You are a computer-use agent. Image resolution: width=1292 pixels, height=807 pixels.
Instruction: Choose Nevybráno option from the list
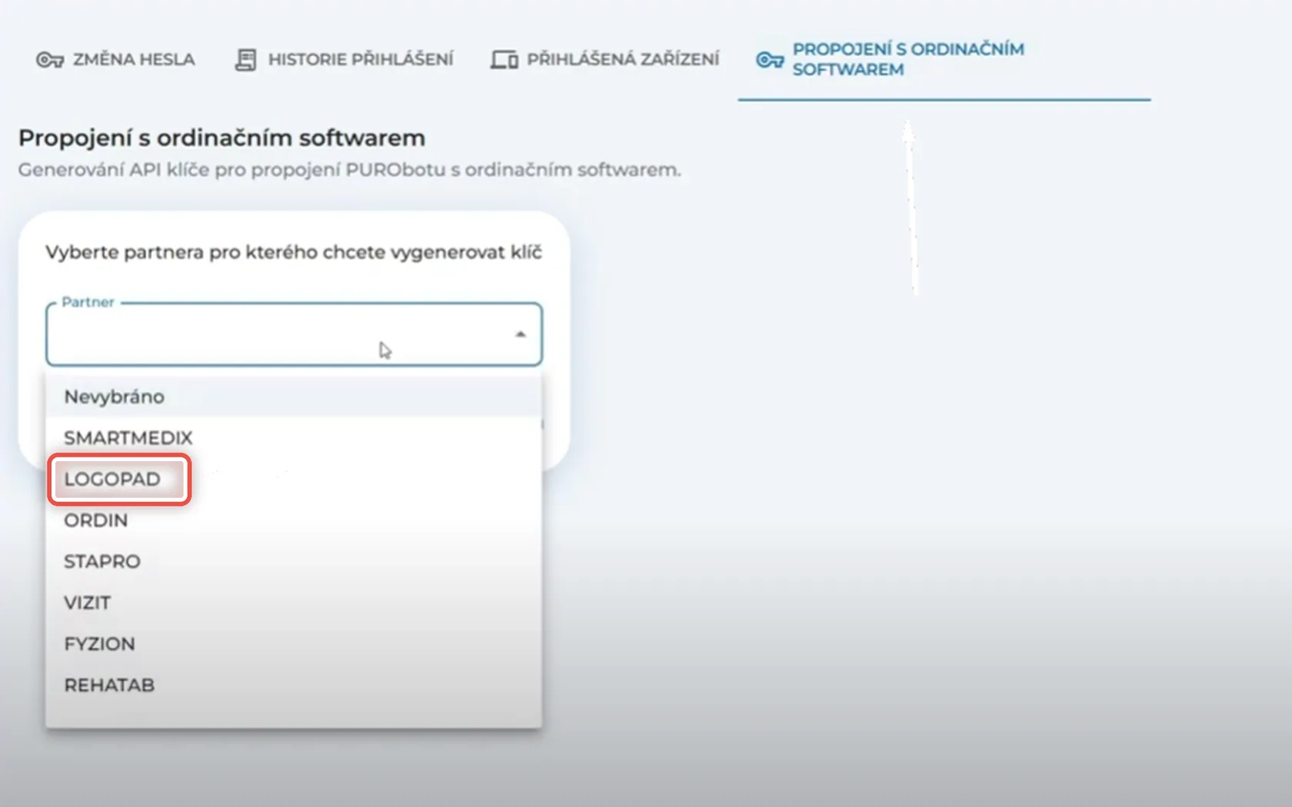[294, 397]
